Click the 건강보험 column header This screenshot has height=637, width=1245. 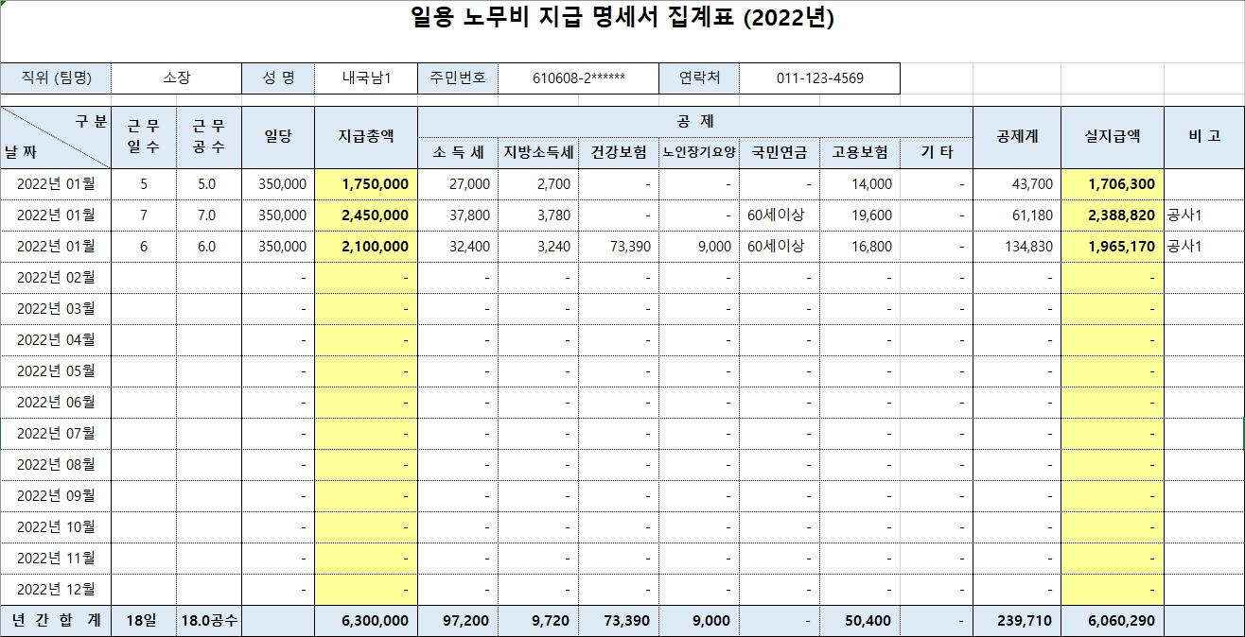pyautogui.click(x=619, y=153)
